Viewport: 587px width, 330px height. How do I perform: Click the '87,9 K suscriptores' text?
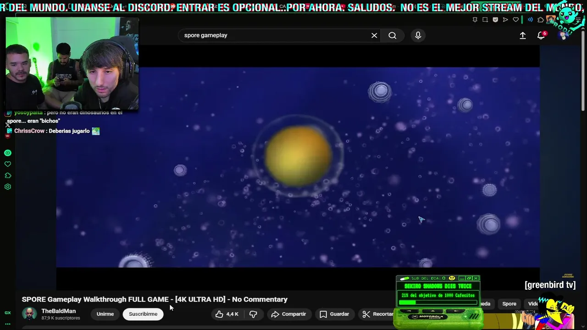(61, 318)
